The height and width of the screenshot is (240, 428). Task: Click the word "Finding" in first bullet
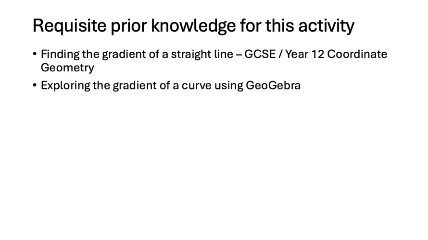[60, 54]
